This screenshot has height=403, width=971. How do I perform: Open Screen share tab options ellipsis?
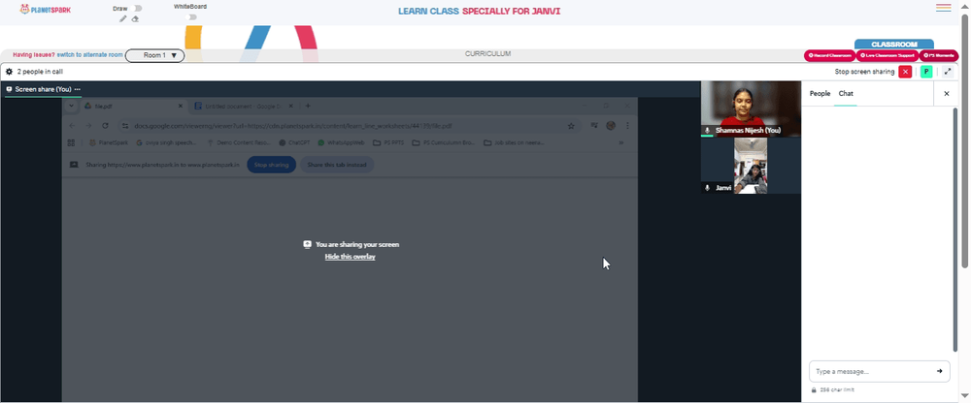pos(78,90)
